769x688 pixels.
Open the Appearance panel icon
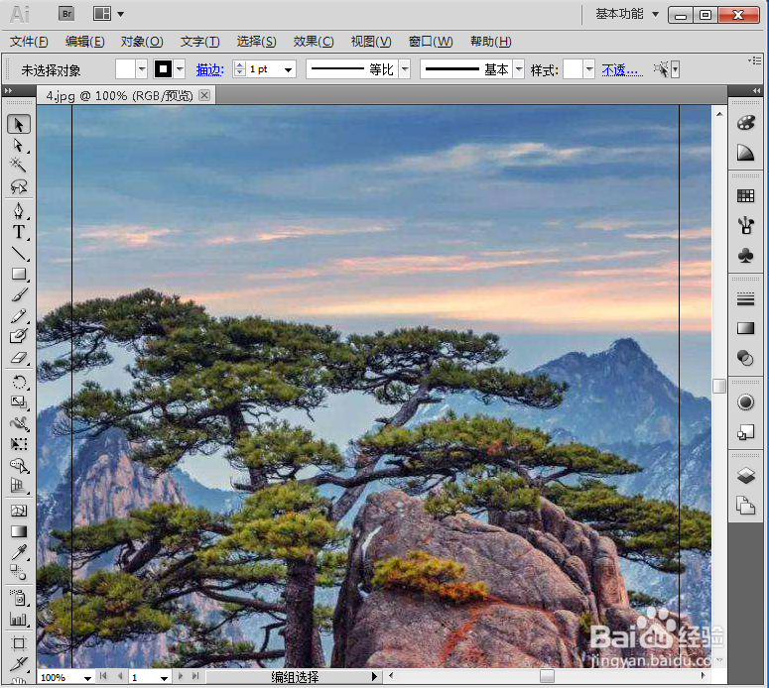[x=745, y=402]
